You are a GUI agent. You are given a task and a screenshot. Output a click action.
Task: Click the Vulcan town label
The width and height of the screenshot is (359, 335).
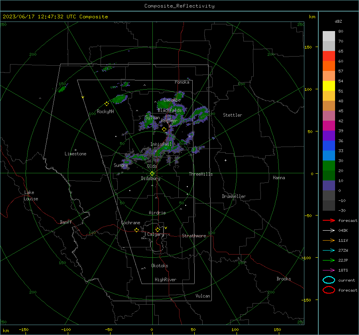coord(203,296)
